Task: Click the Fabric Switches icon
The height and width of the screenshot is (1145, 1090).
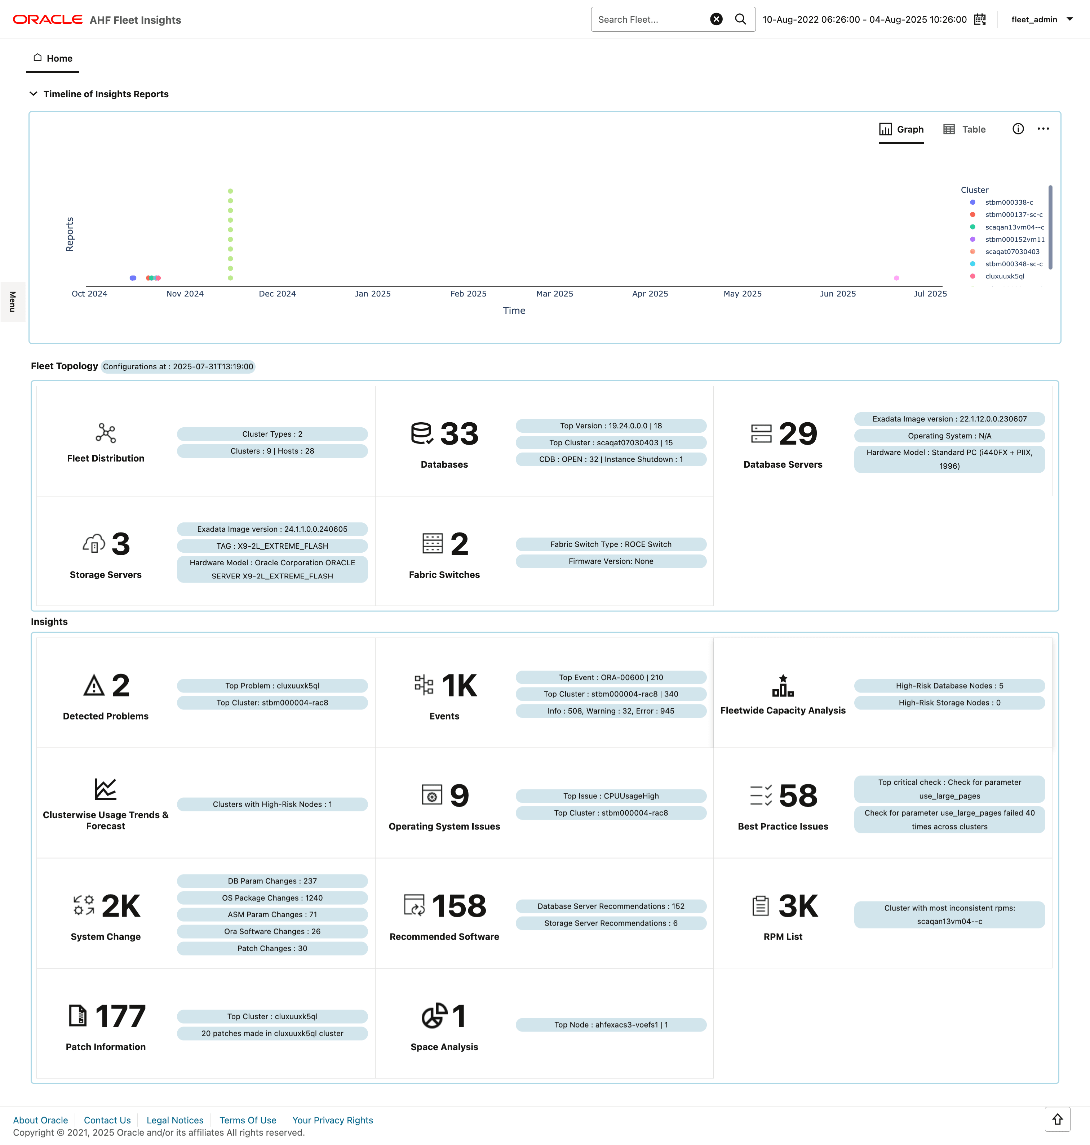Action: pyautogui.click(x=432, y=543)
